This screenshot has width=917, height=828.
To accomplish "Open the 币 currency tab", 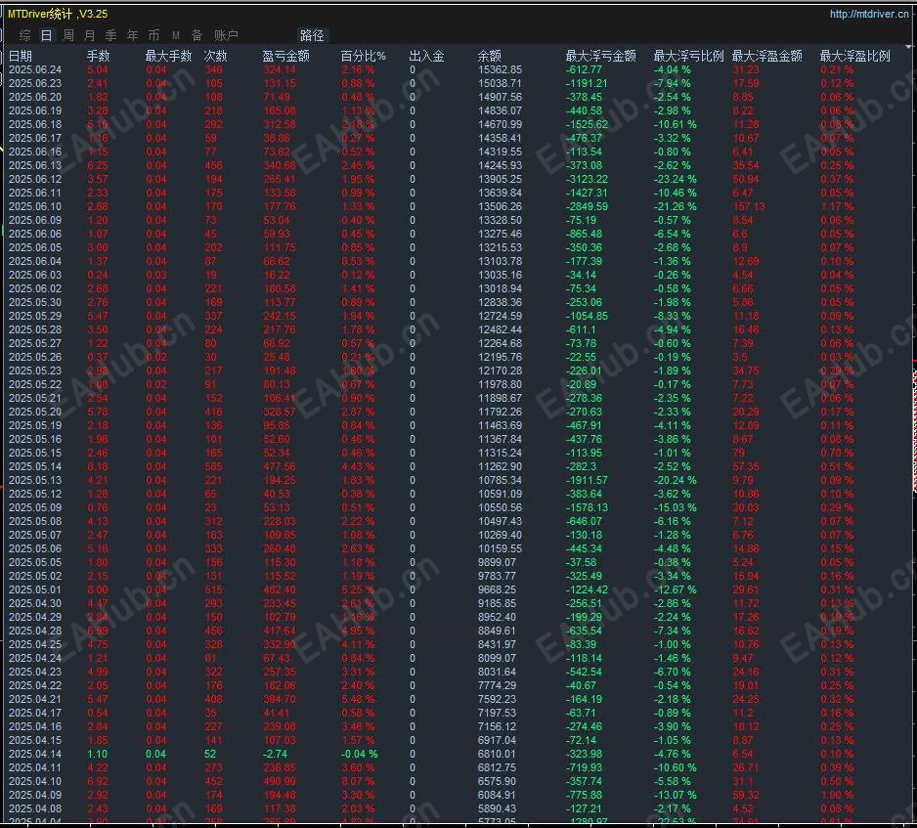I will click(x=153, y=35).
